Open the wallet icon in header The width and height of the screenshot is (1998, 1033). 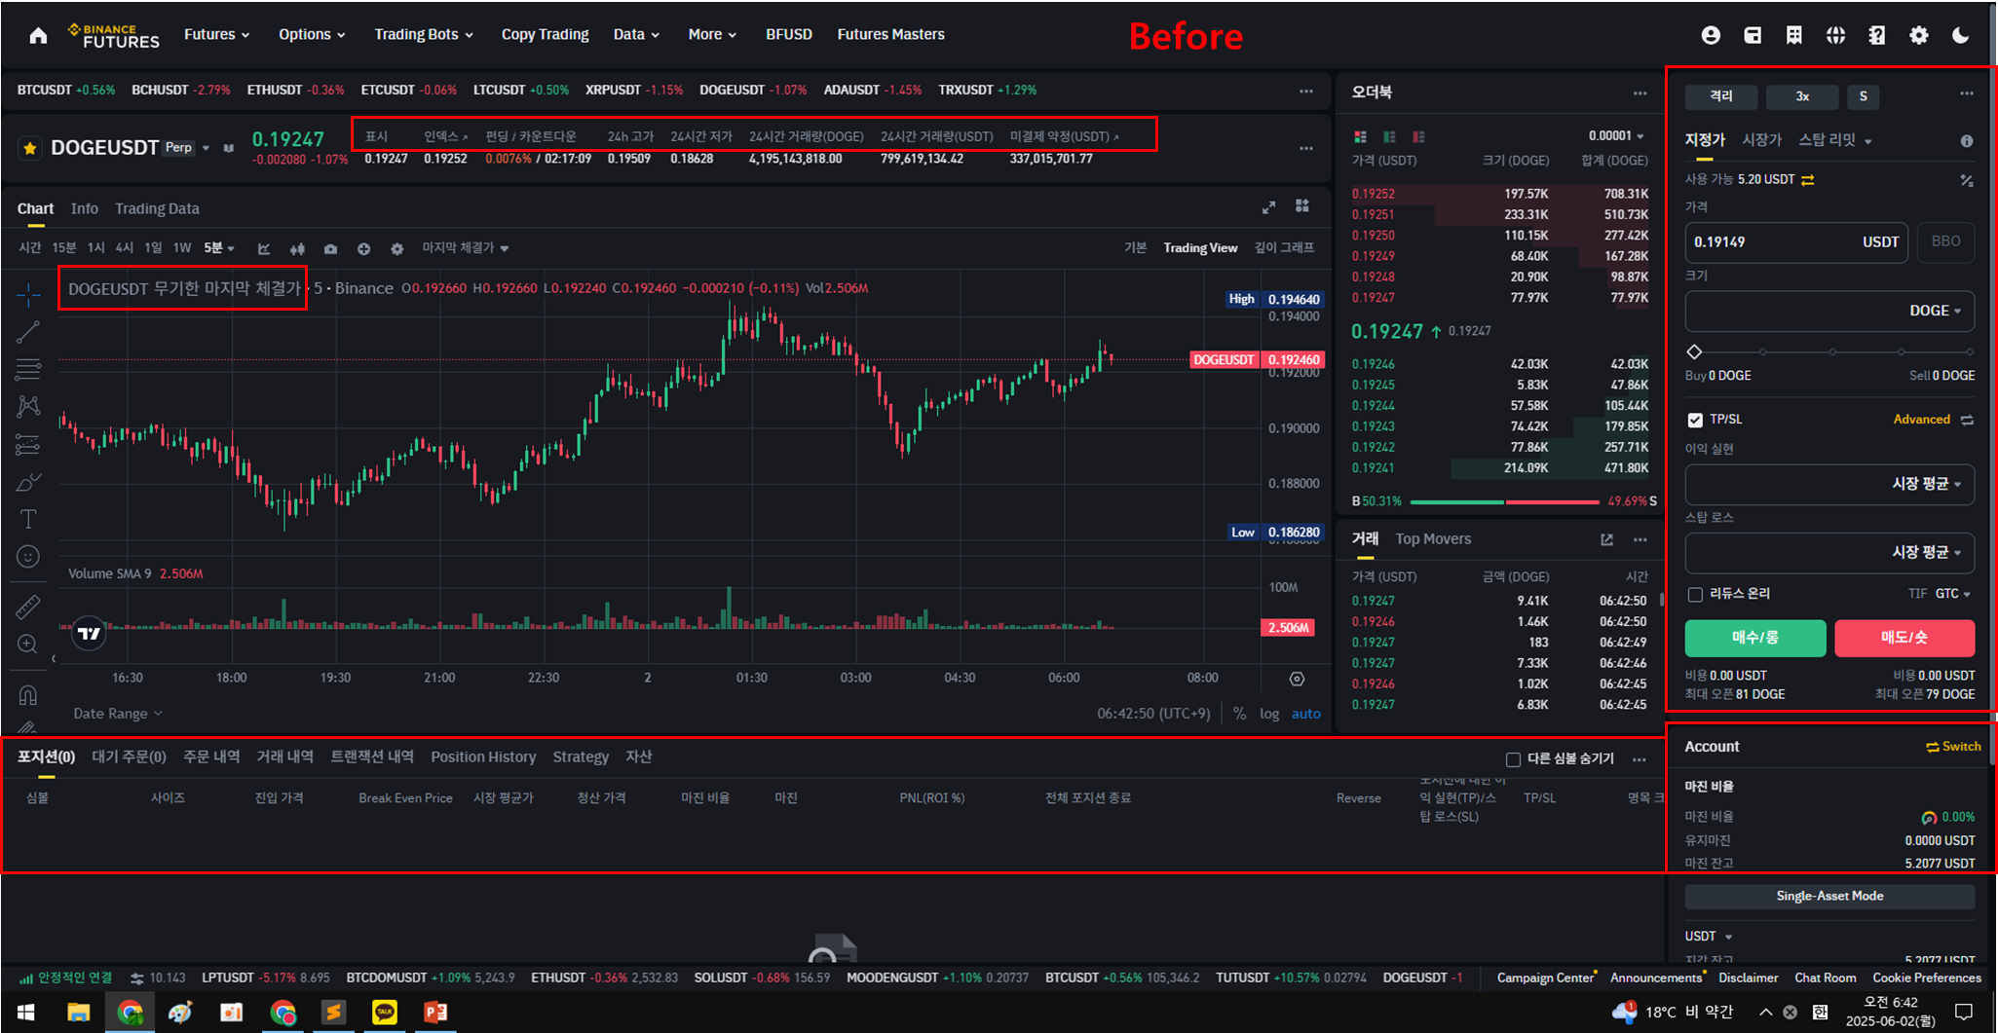pos(1753,35)
